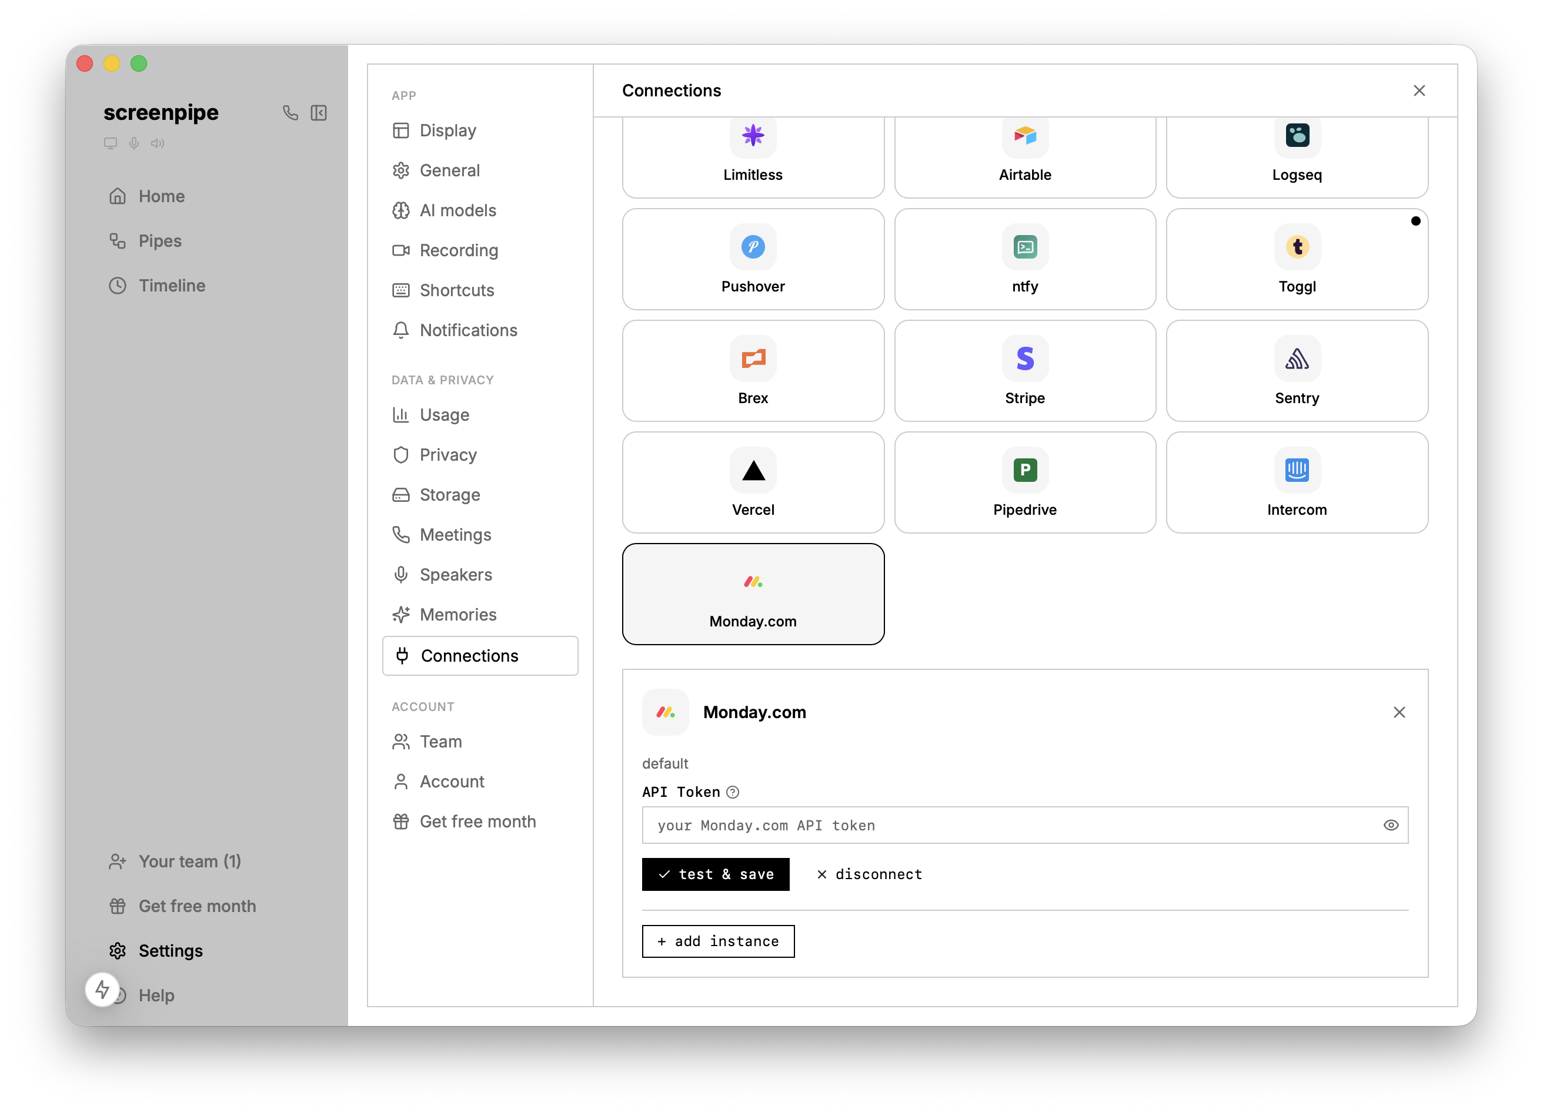Expand new instance with add instance

click(718, 941)
